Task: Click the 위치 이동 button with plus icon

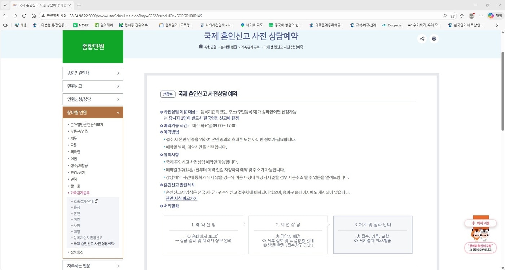Action: pos(480,223)
